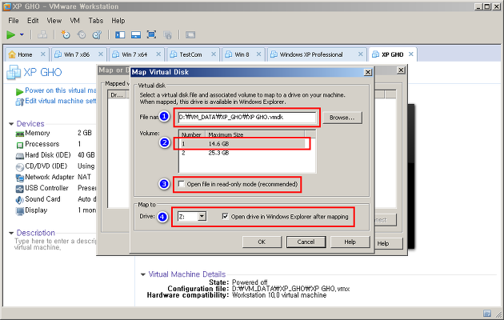
Task: Enter full screen mode icon
Action: [152, 34]
